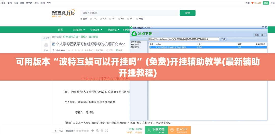Click the VIP diamond icon in the top bar
Screen dimensions: 275x134
pyautogui.click(x=252, y=3)
